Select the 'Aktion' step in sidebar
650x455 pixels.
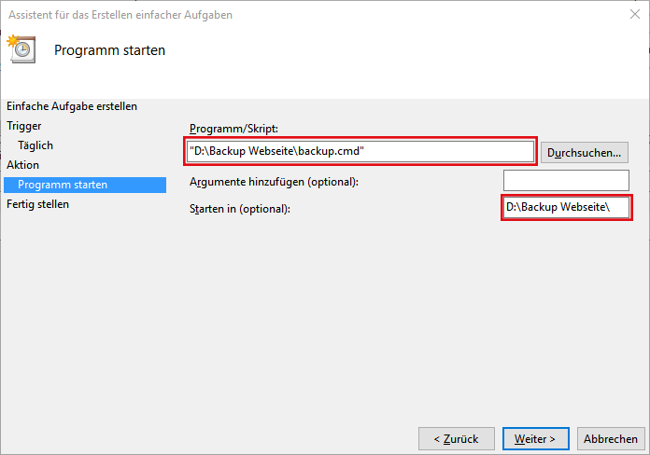click(23, 164)
